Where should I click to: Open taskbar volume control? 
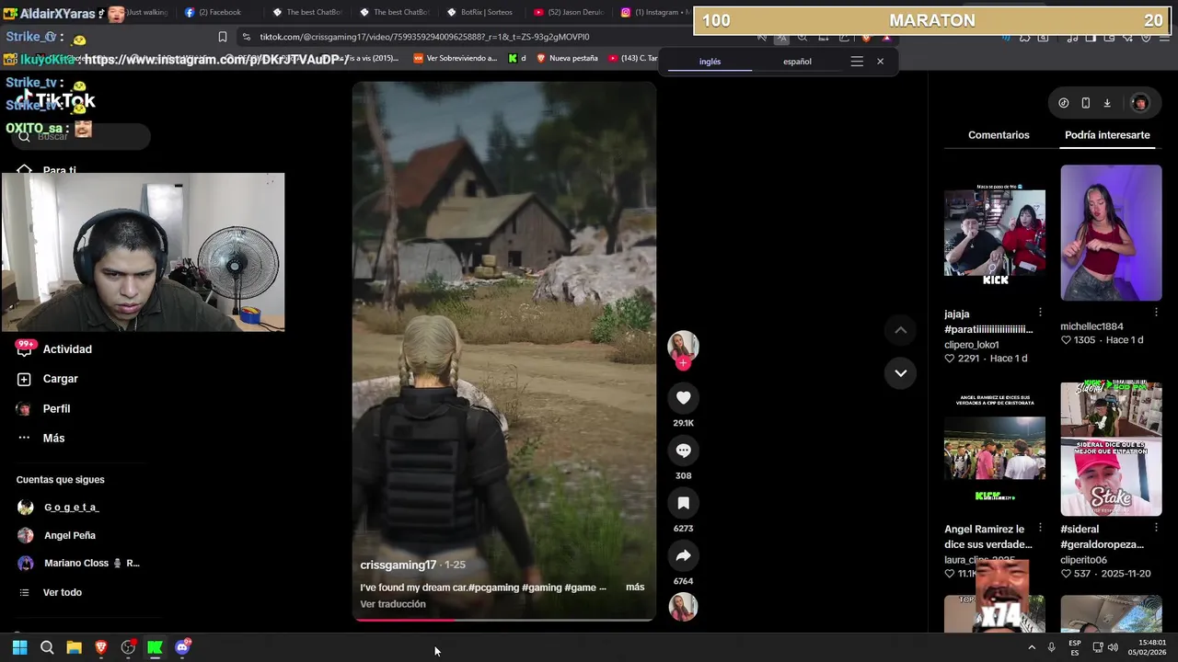[x=1113, y=647]
